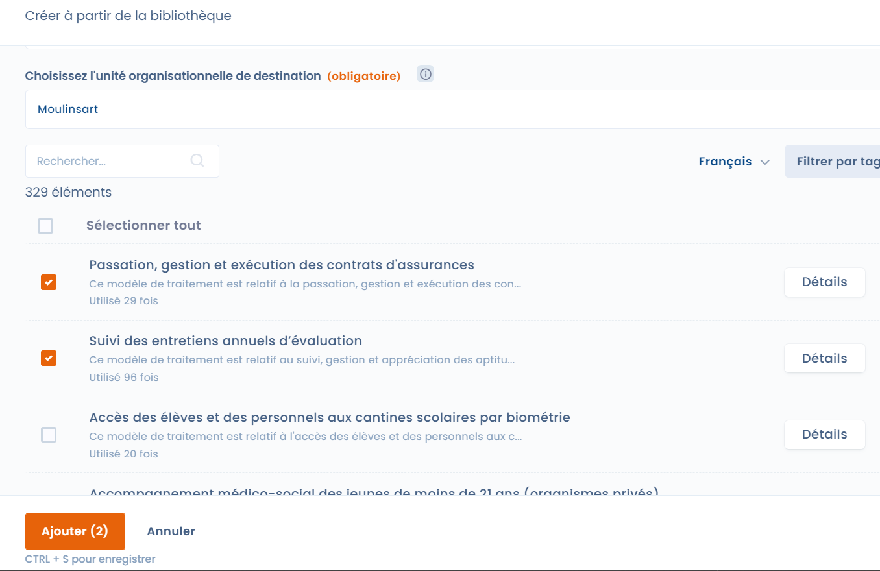This screenshot has width=880, height=571.
Task: Check Accès des élèves aux cantines scolaires
Action: point(49,435)
